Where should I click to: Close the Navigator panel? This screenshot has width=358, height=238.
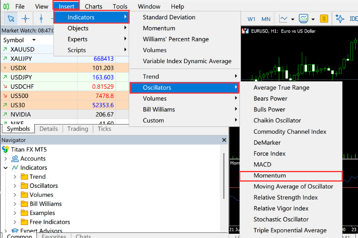pyautogui.click(x=224, y=140)
